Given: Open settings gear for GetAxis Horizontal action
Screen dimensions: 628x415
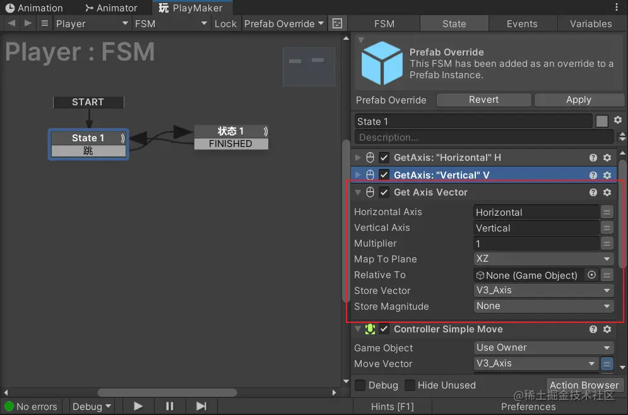Looking at the screenshot, I should pos(607,158).
